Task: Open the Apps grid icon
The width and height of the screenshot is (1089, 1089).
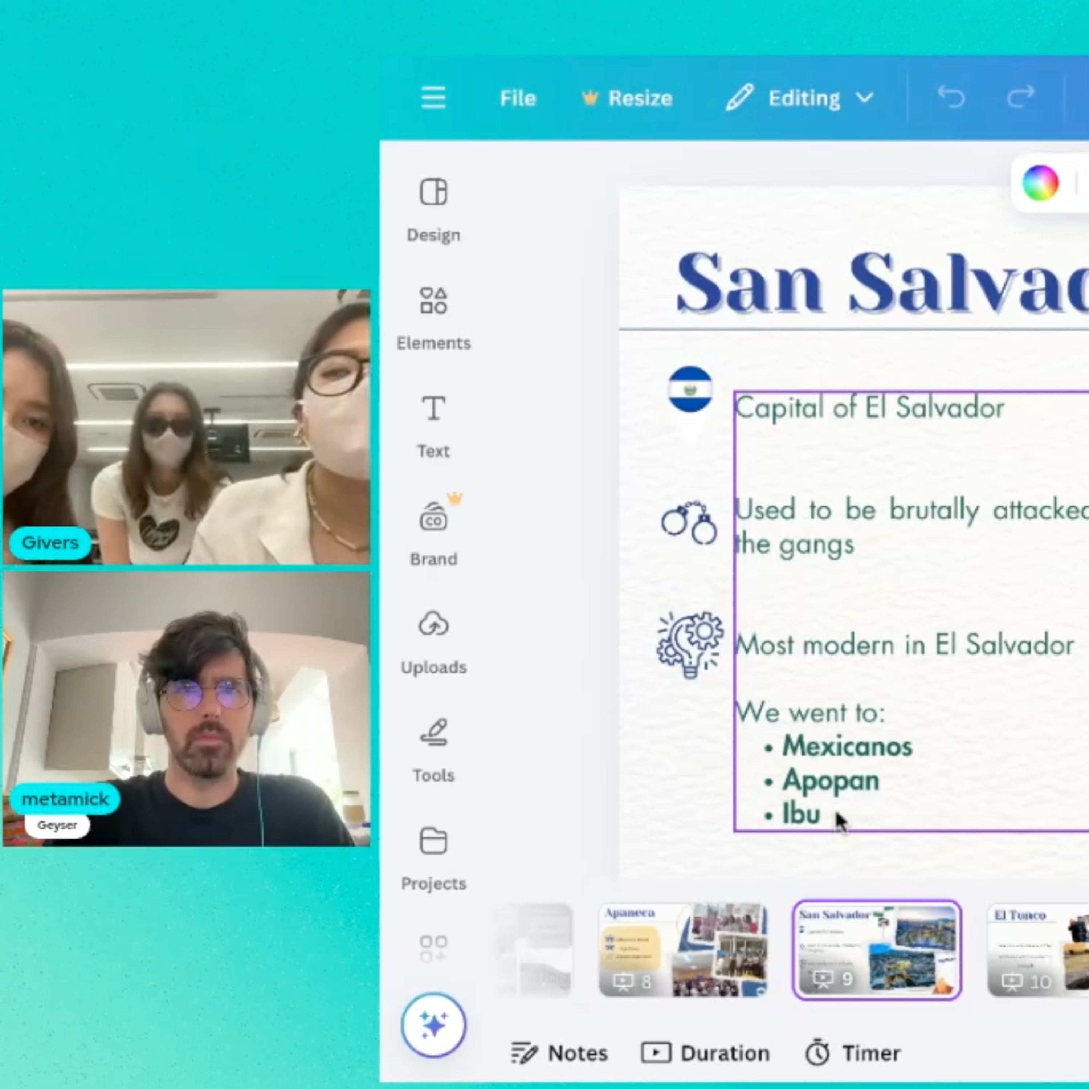Action: point(433,948)
